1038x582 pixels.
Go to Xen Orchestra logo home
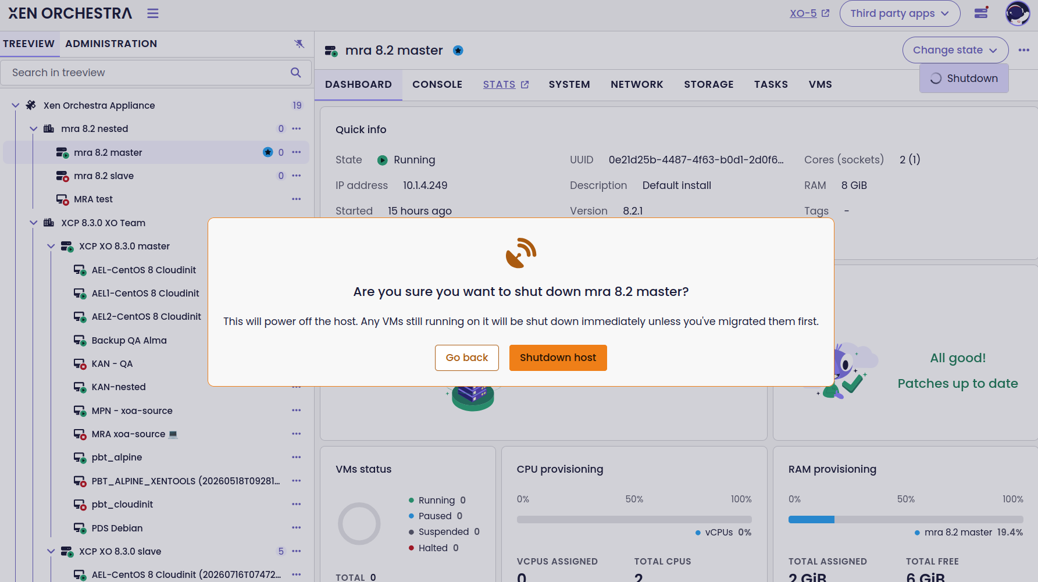click(70, 13)
